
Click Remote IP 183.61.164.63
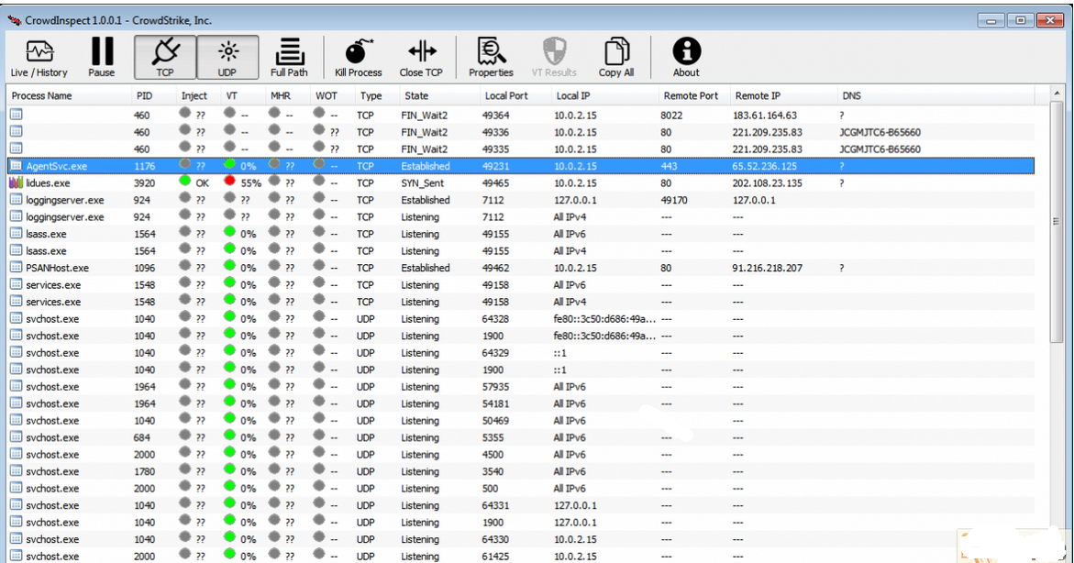pyautogui.click(x=764, y=115)
